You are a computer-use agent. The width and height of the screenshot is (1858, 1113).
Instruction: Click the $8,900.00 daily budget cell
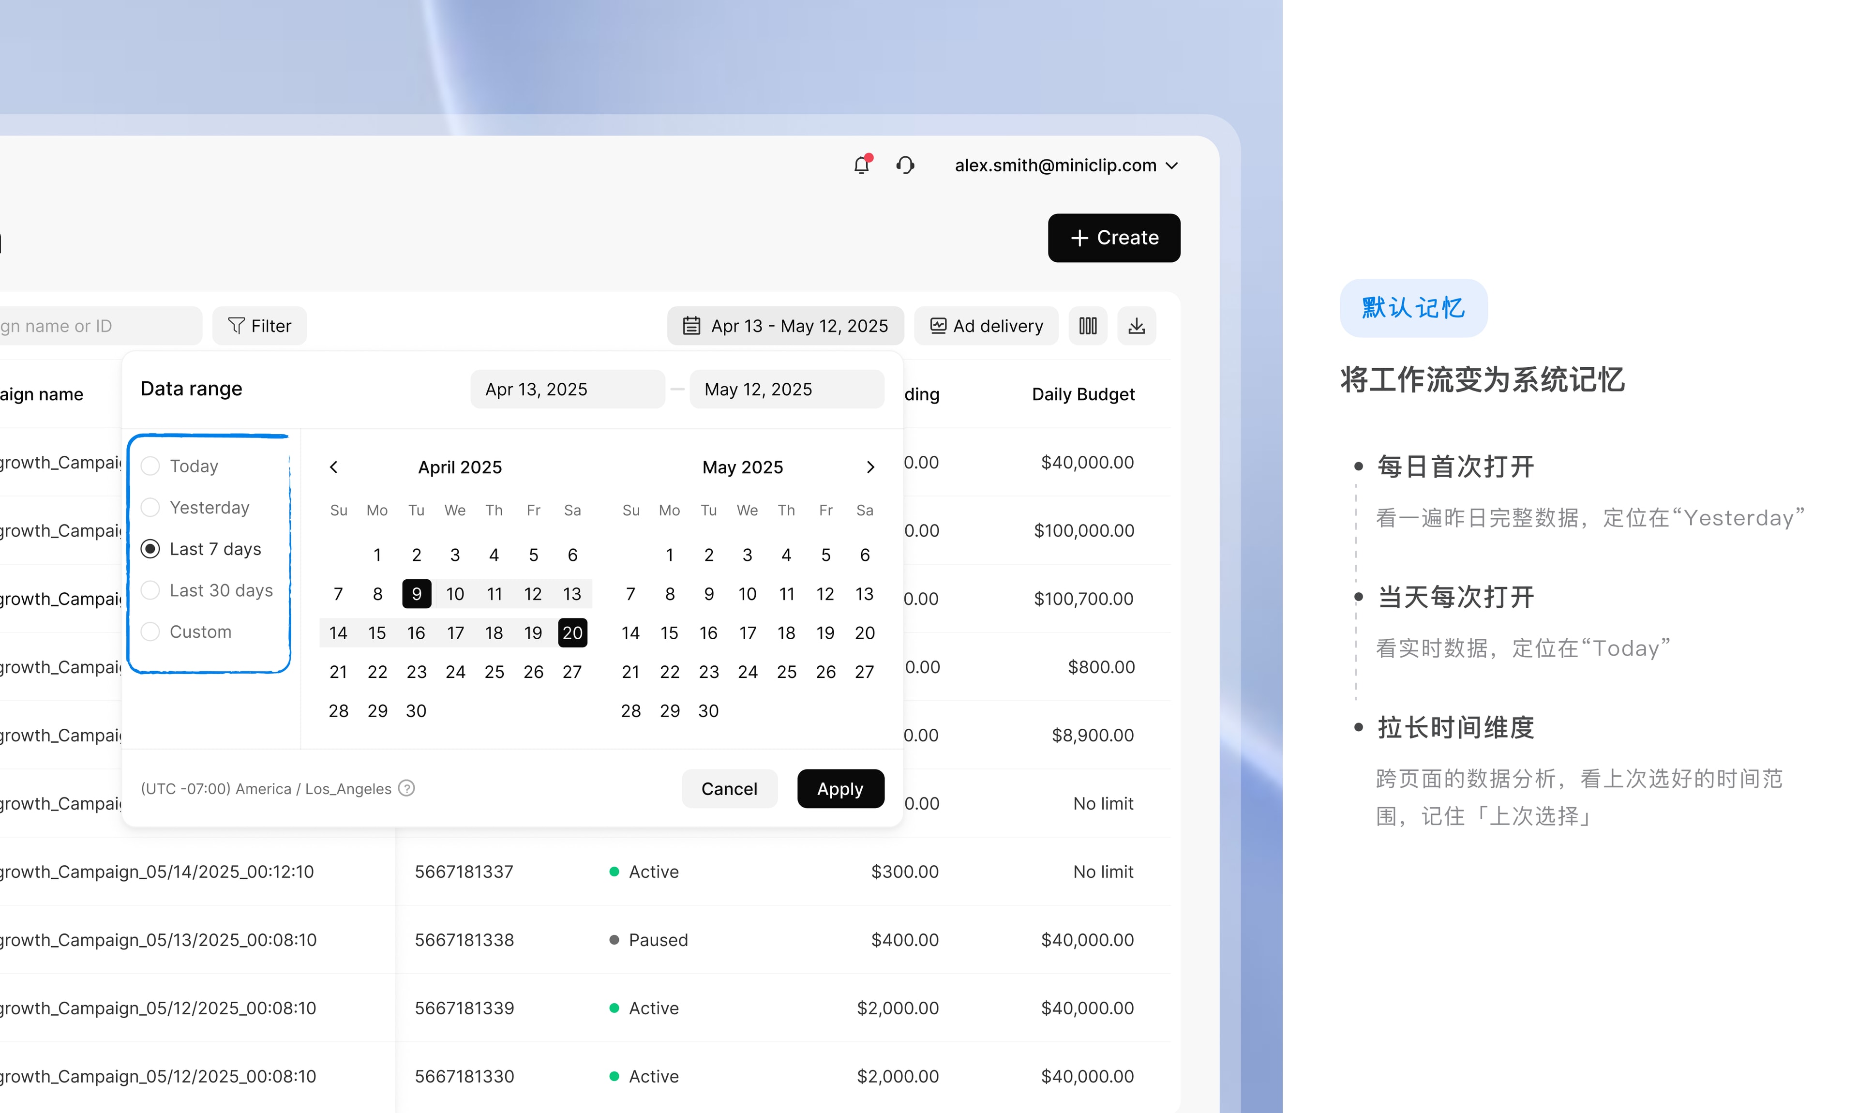click(x=1093, y=735)
